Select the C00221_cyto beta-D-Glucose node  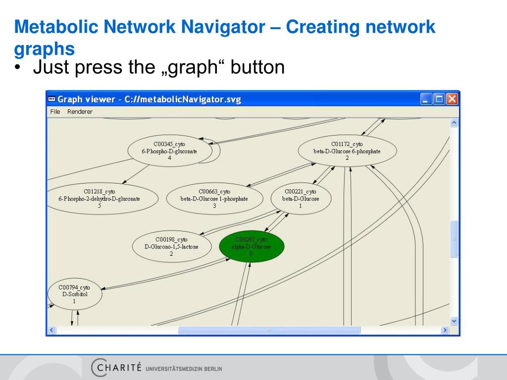pos(301,199)
